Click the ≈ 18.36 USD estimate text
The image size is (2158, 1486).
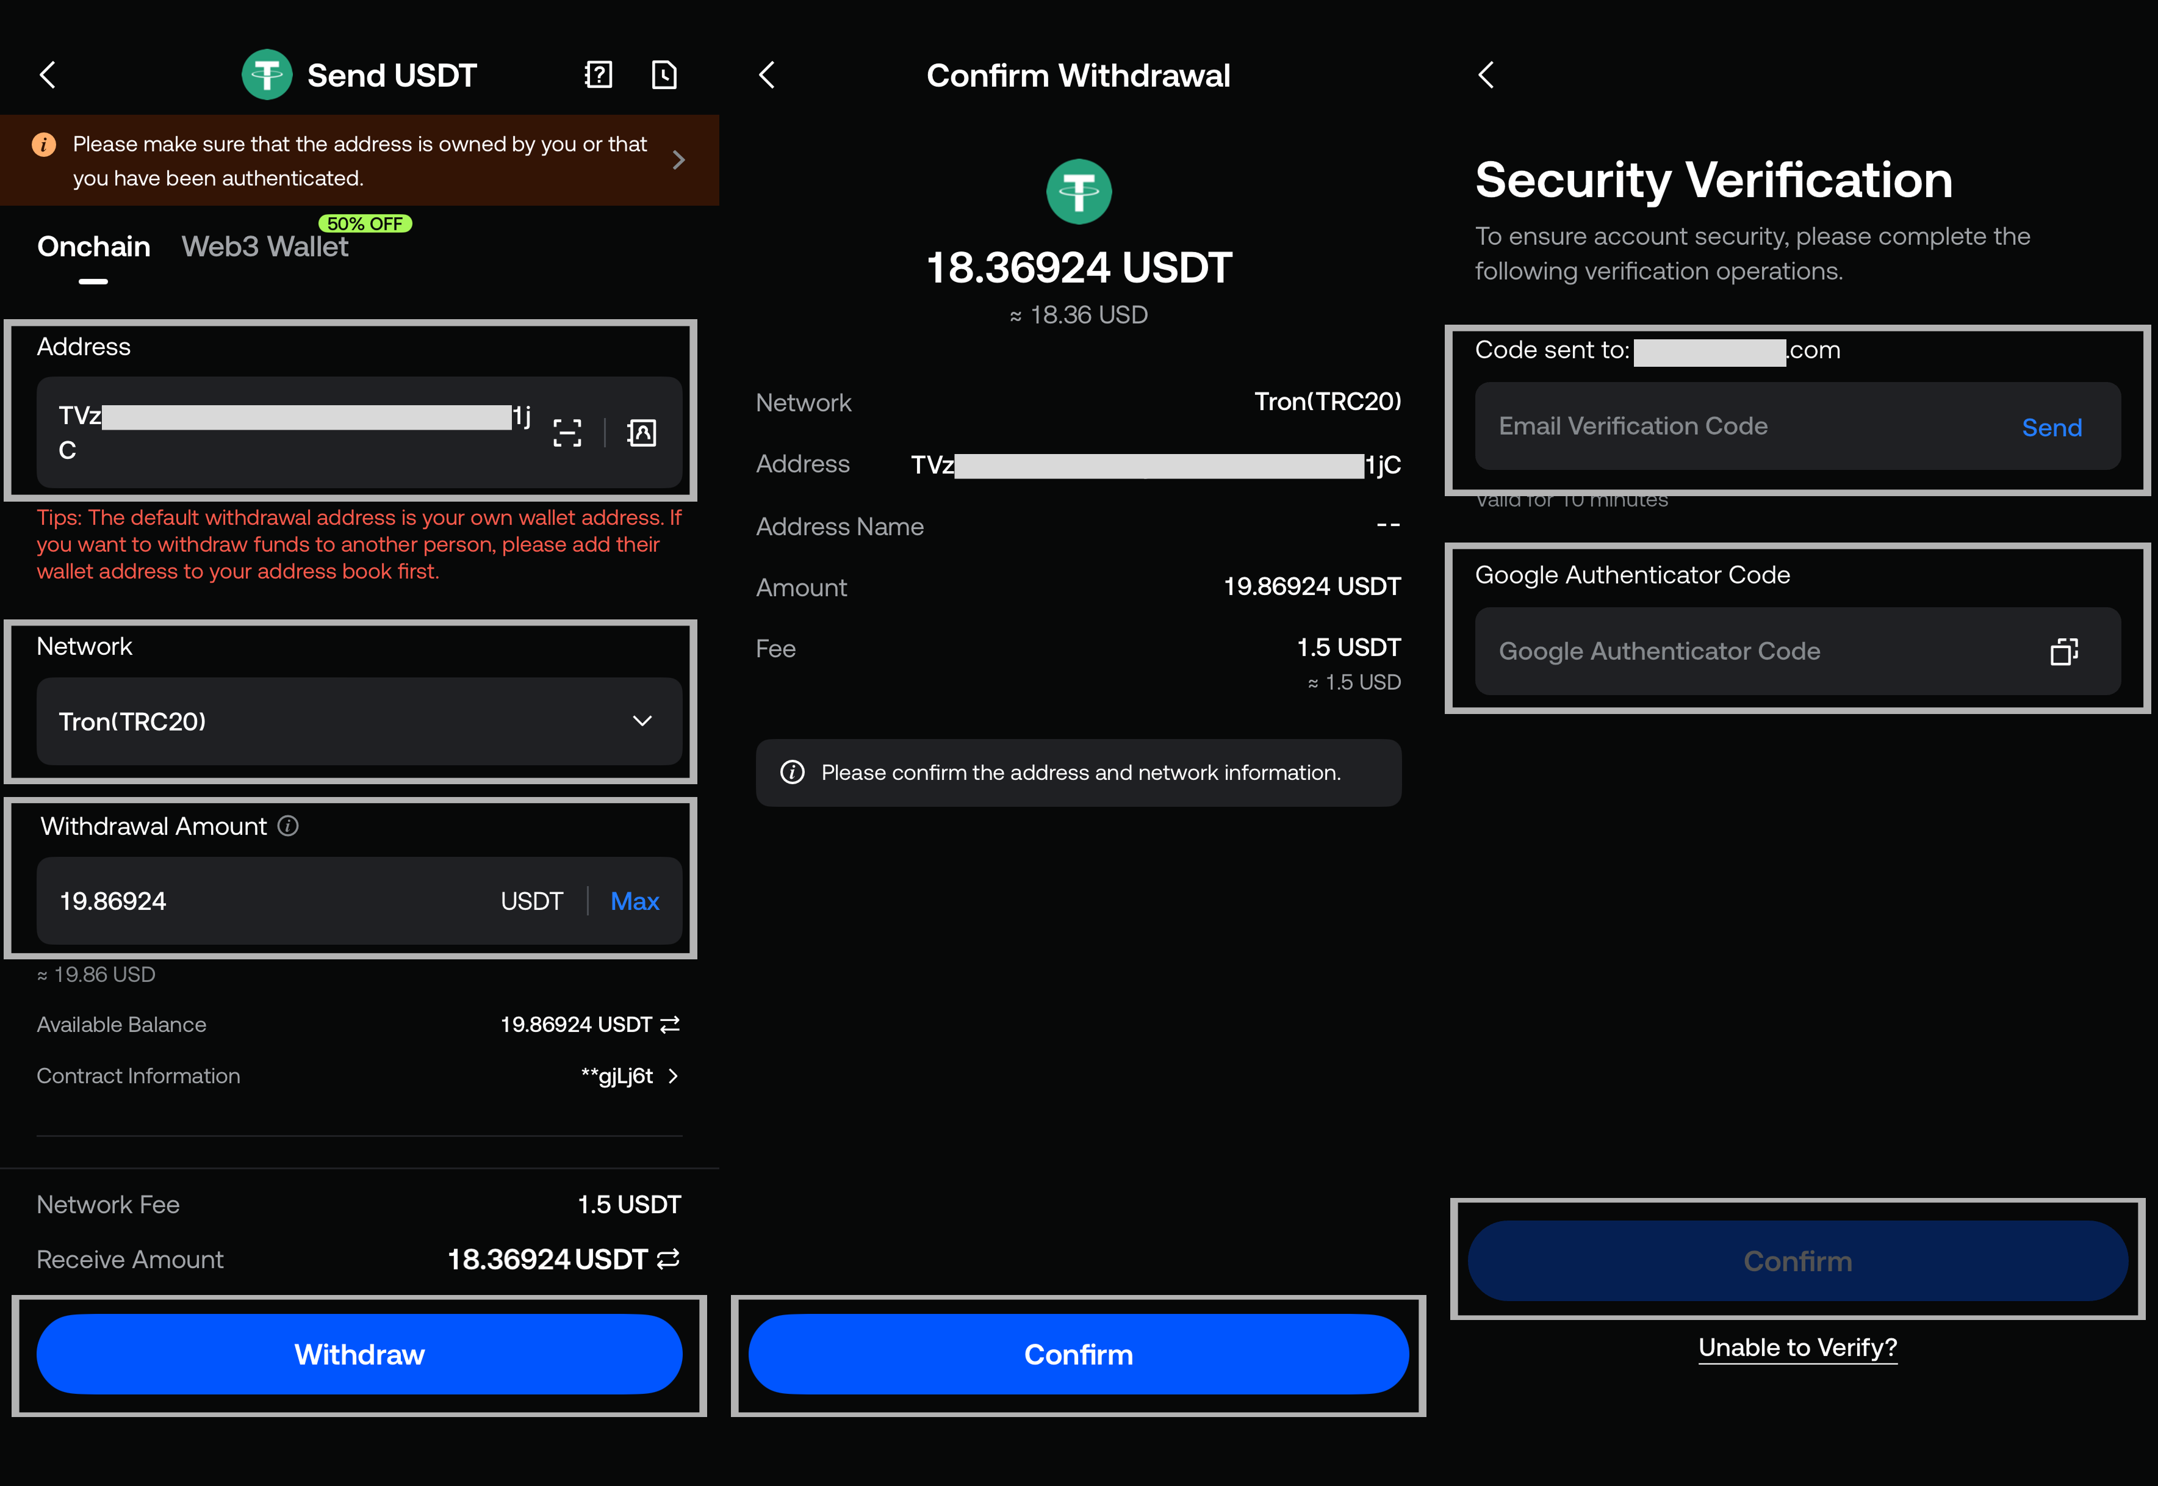[1079, 316]
